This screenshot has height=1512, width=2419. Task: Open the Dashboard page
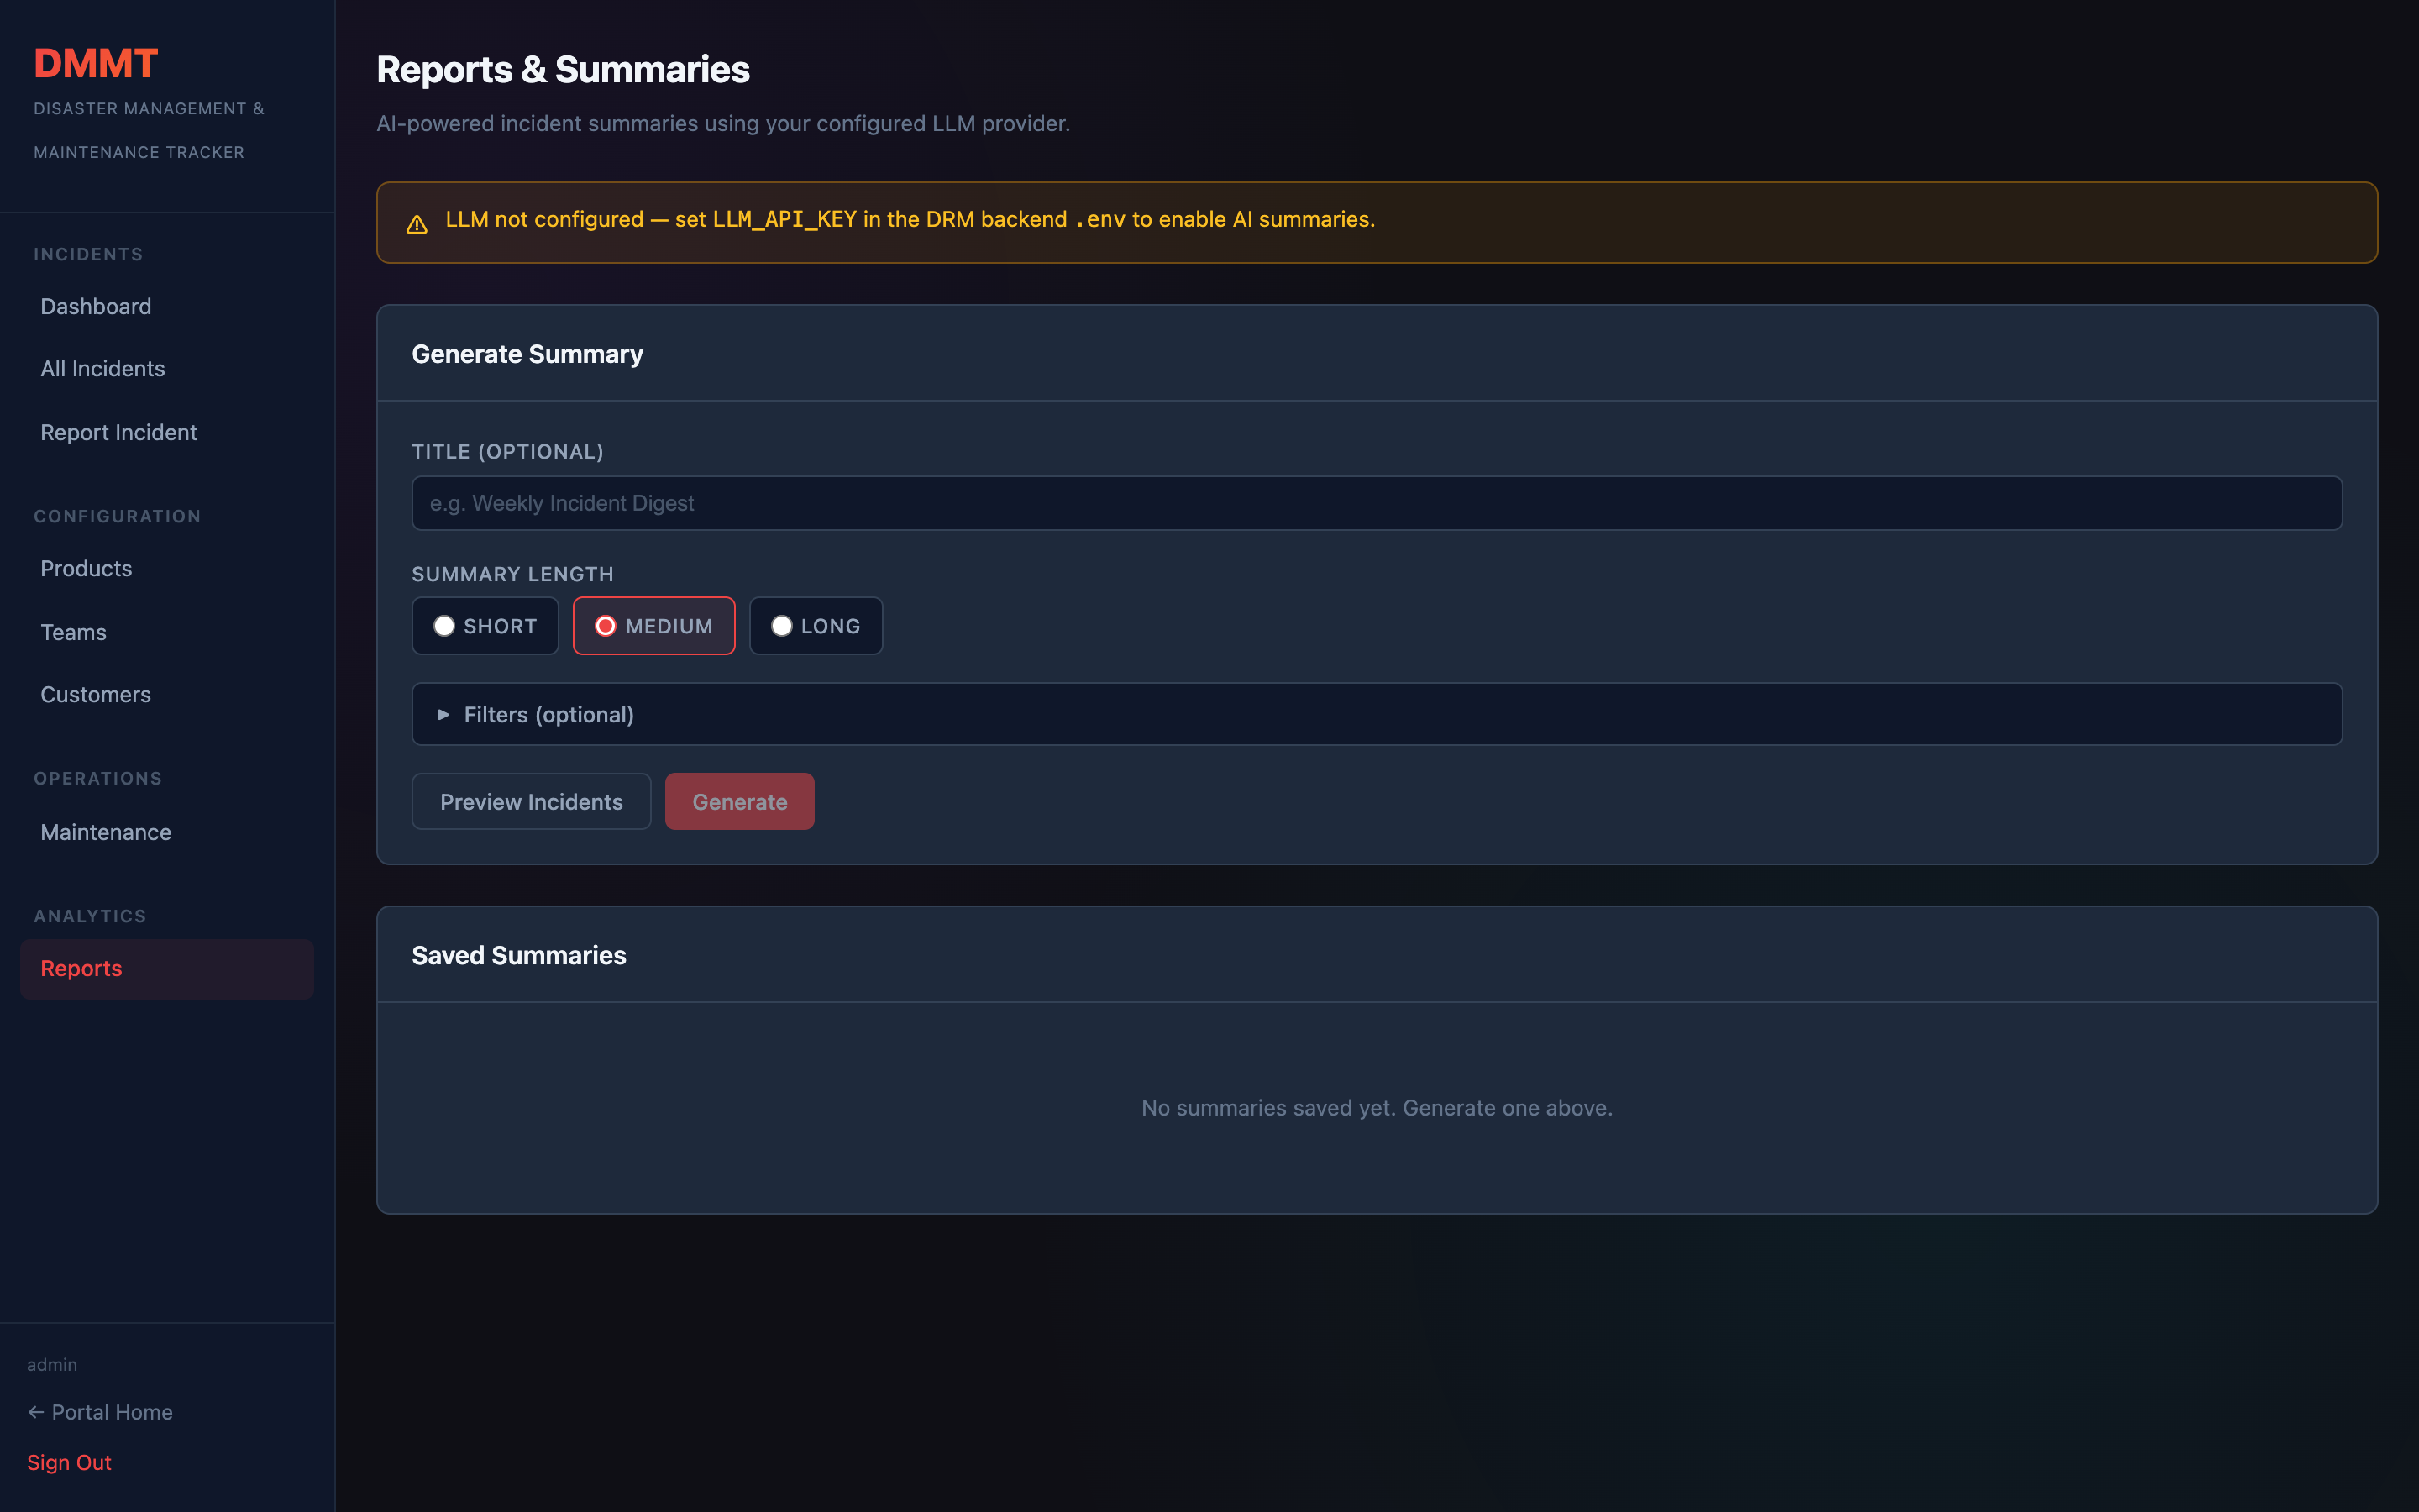[96, 306]
